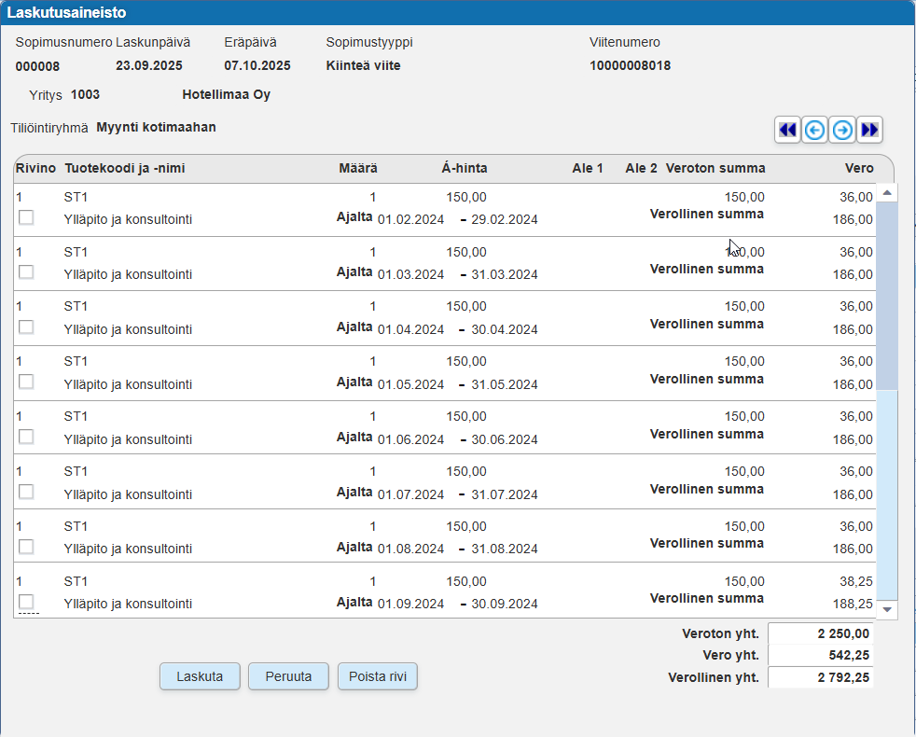Click the Peruuta button

(288, 676)
